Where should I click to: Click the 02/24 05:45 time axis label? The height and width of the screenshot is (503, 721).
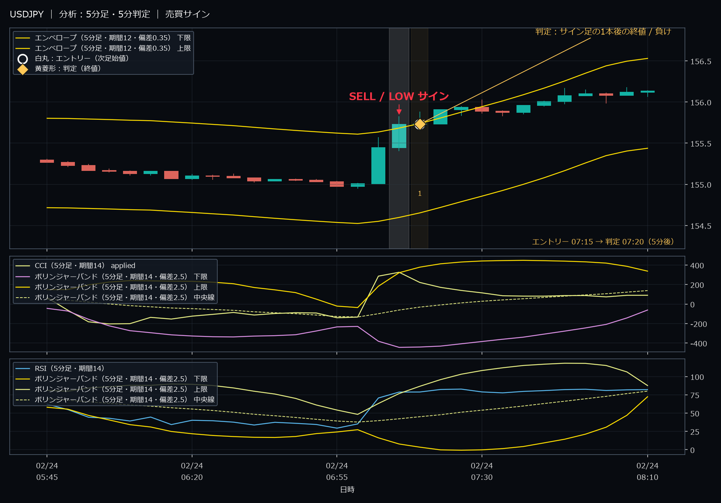click(47, 471)
